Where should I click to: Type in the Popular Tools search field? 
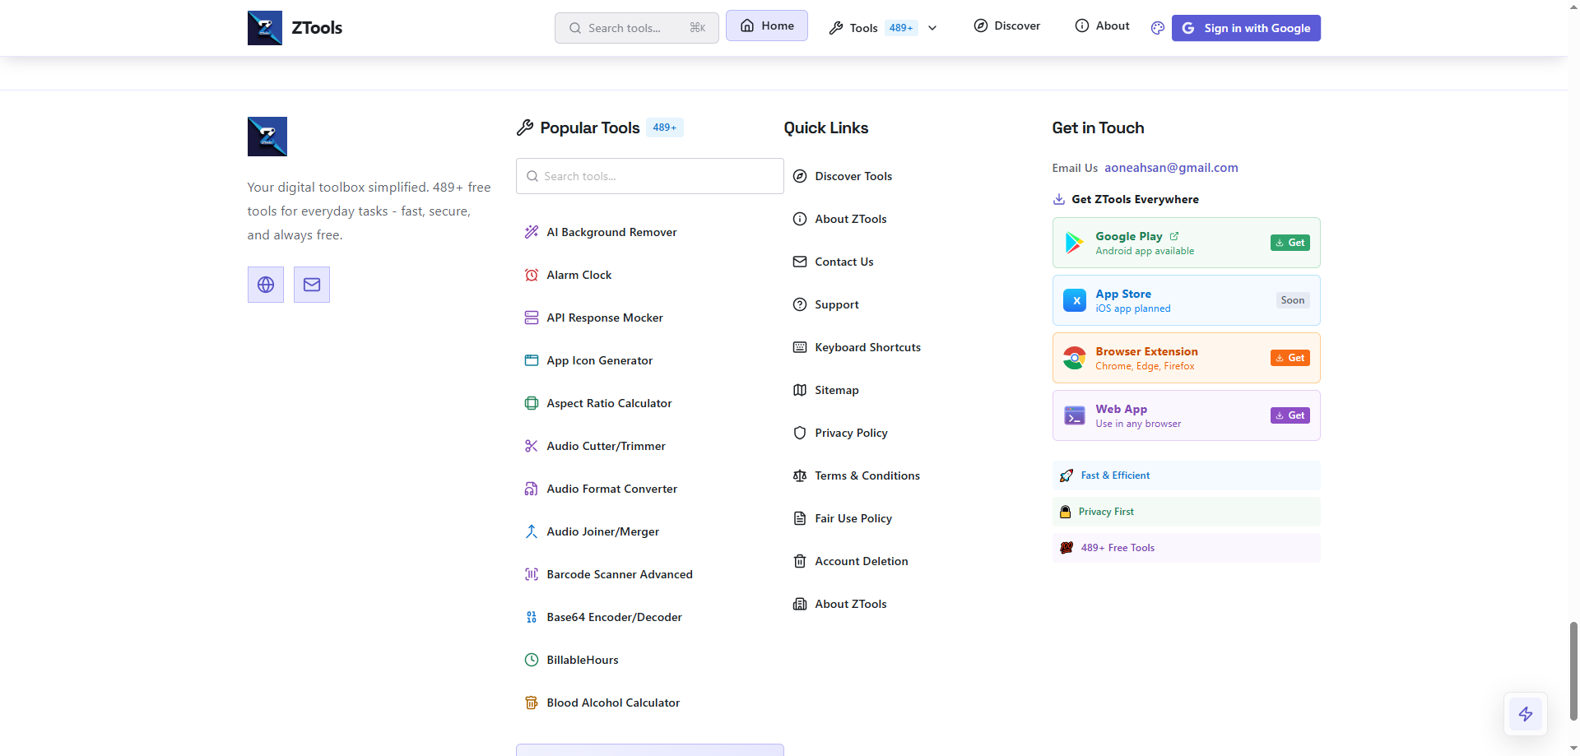(x=649, y=176)
